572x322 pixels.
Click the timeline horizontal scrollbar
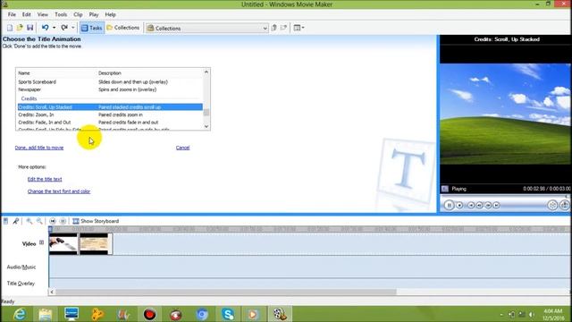tap(226, 292)
